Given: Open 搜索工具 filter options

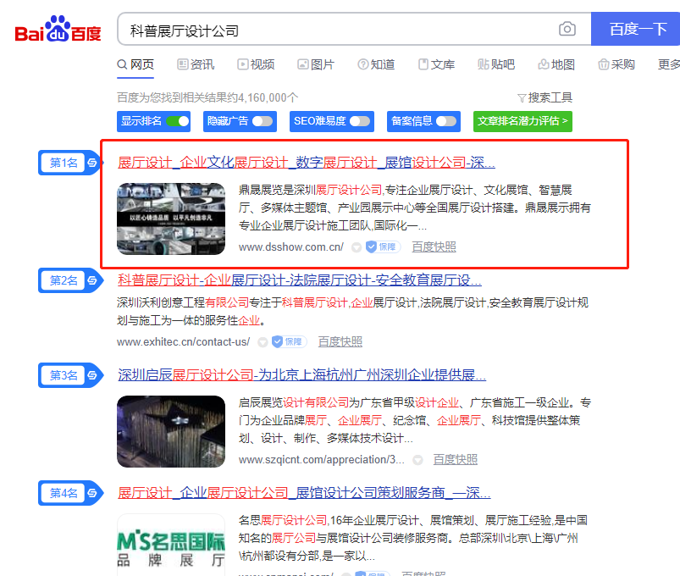Looking at the screenshot, I should [545, 97].
